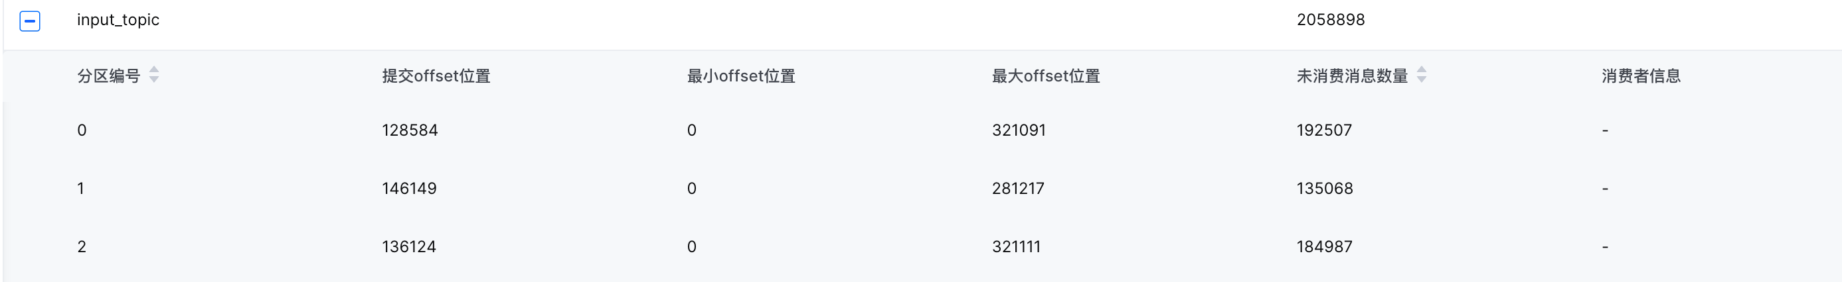Screen dimensions: 1842x282
Task: Click the 提交offset位置 column header
Action: click(436, 75)
